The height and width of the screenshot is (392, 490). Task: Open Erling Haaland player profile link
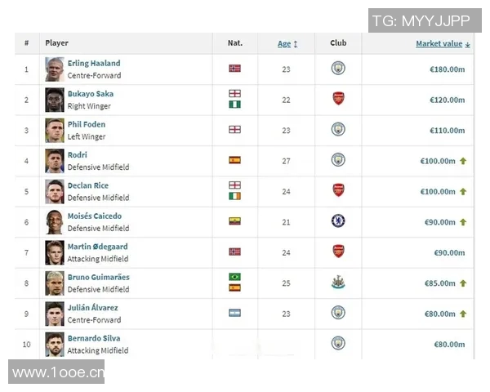[x=93, y=63]
